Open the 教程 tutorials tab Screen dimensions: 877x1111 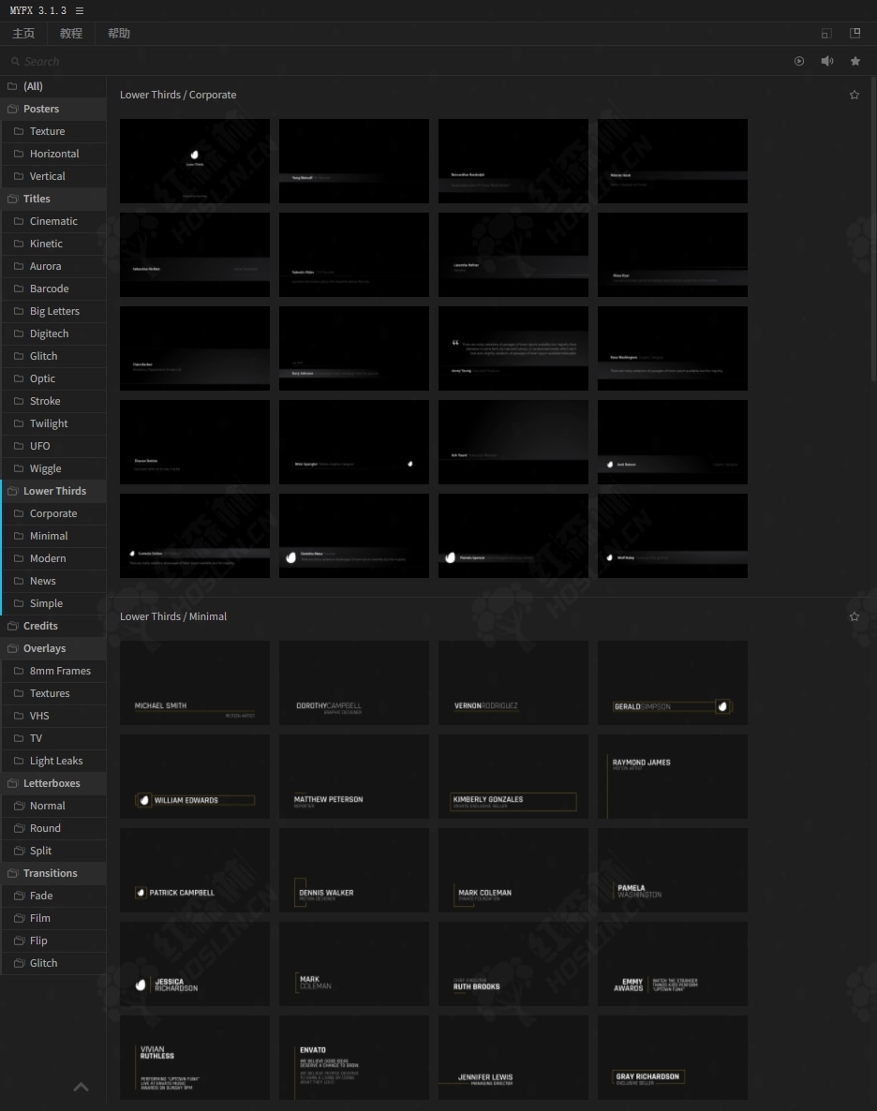pos(71,34)
